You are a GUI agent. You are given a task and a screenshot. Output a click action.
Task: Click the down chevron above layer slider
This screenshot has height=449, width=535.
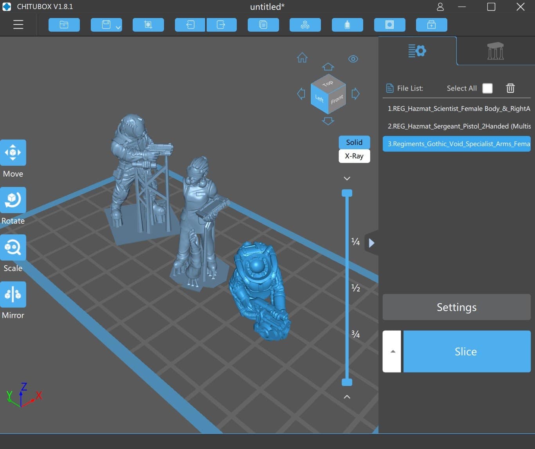347,178
